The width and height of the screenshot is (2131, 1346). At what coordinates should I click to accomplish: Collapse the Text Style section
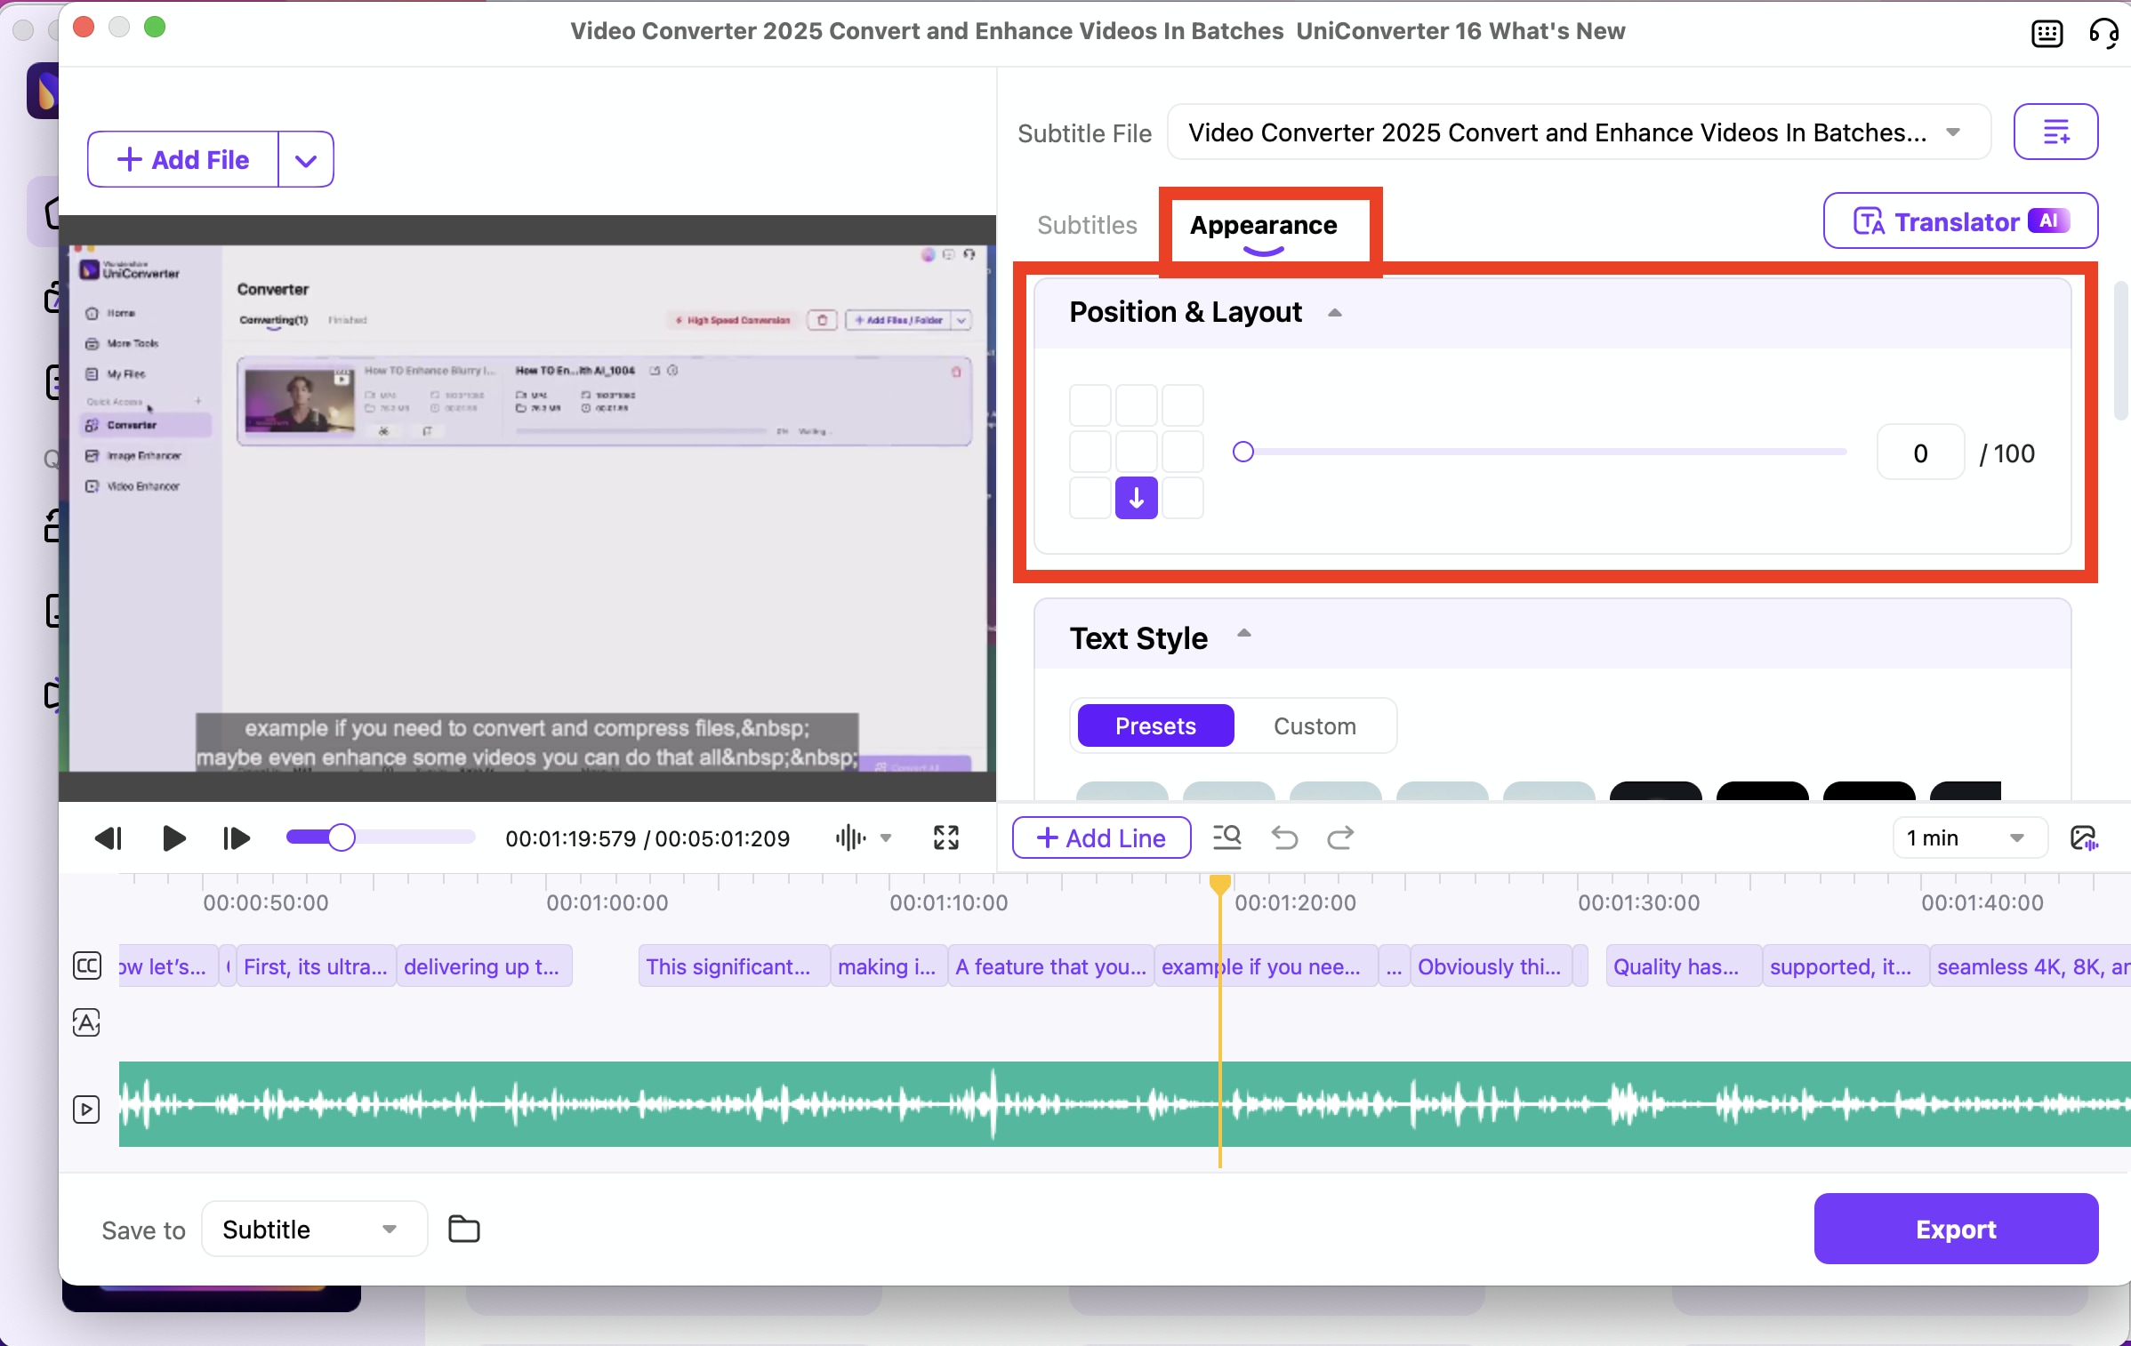pyautogui.click(x=1243, y=634)
